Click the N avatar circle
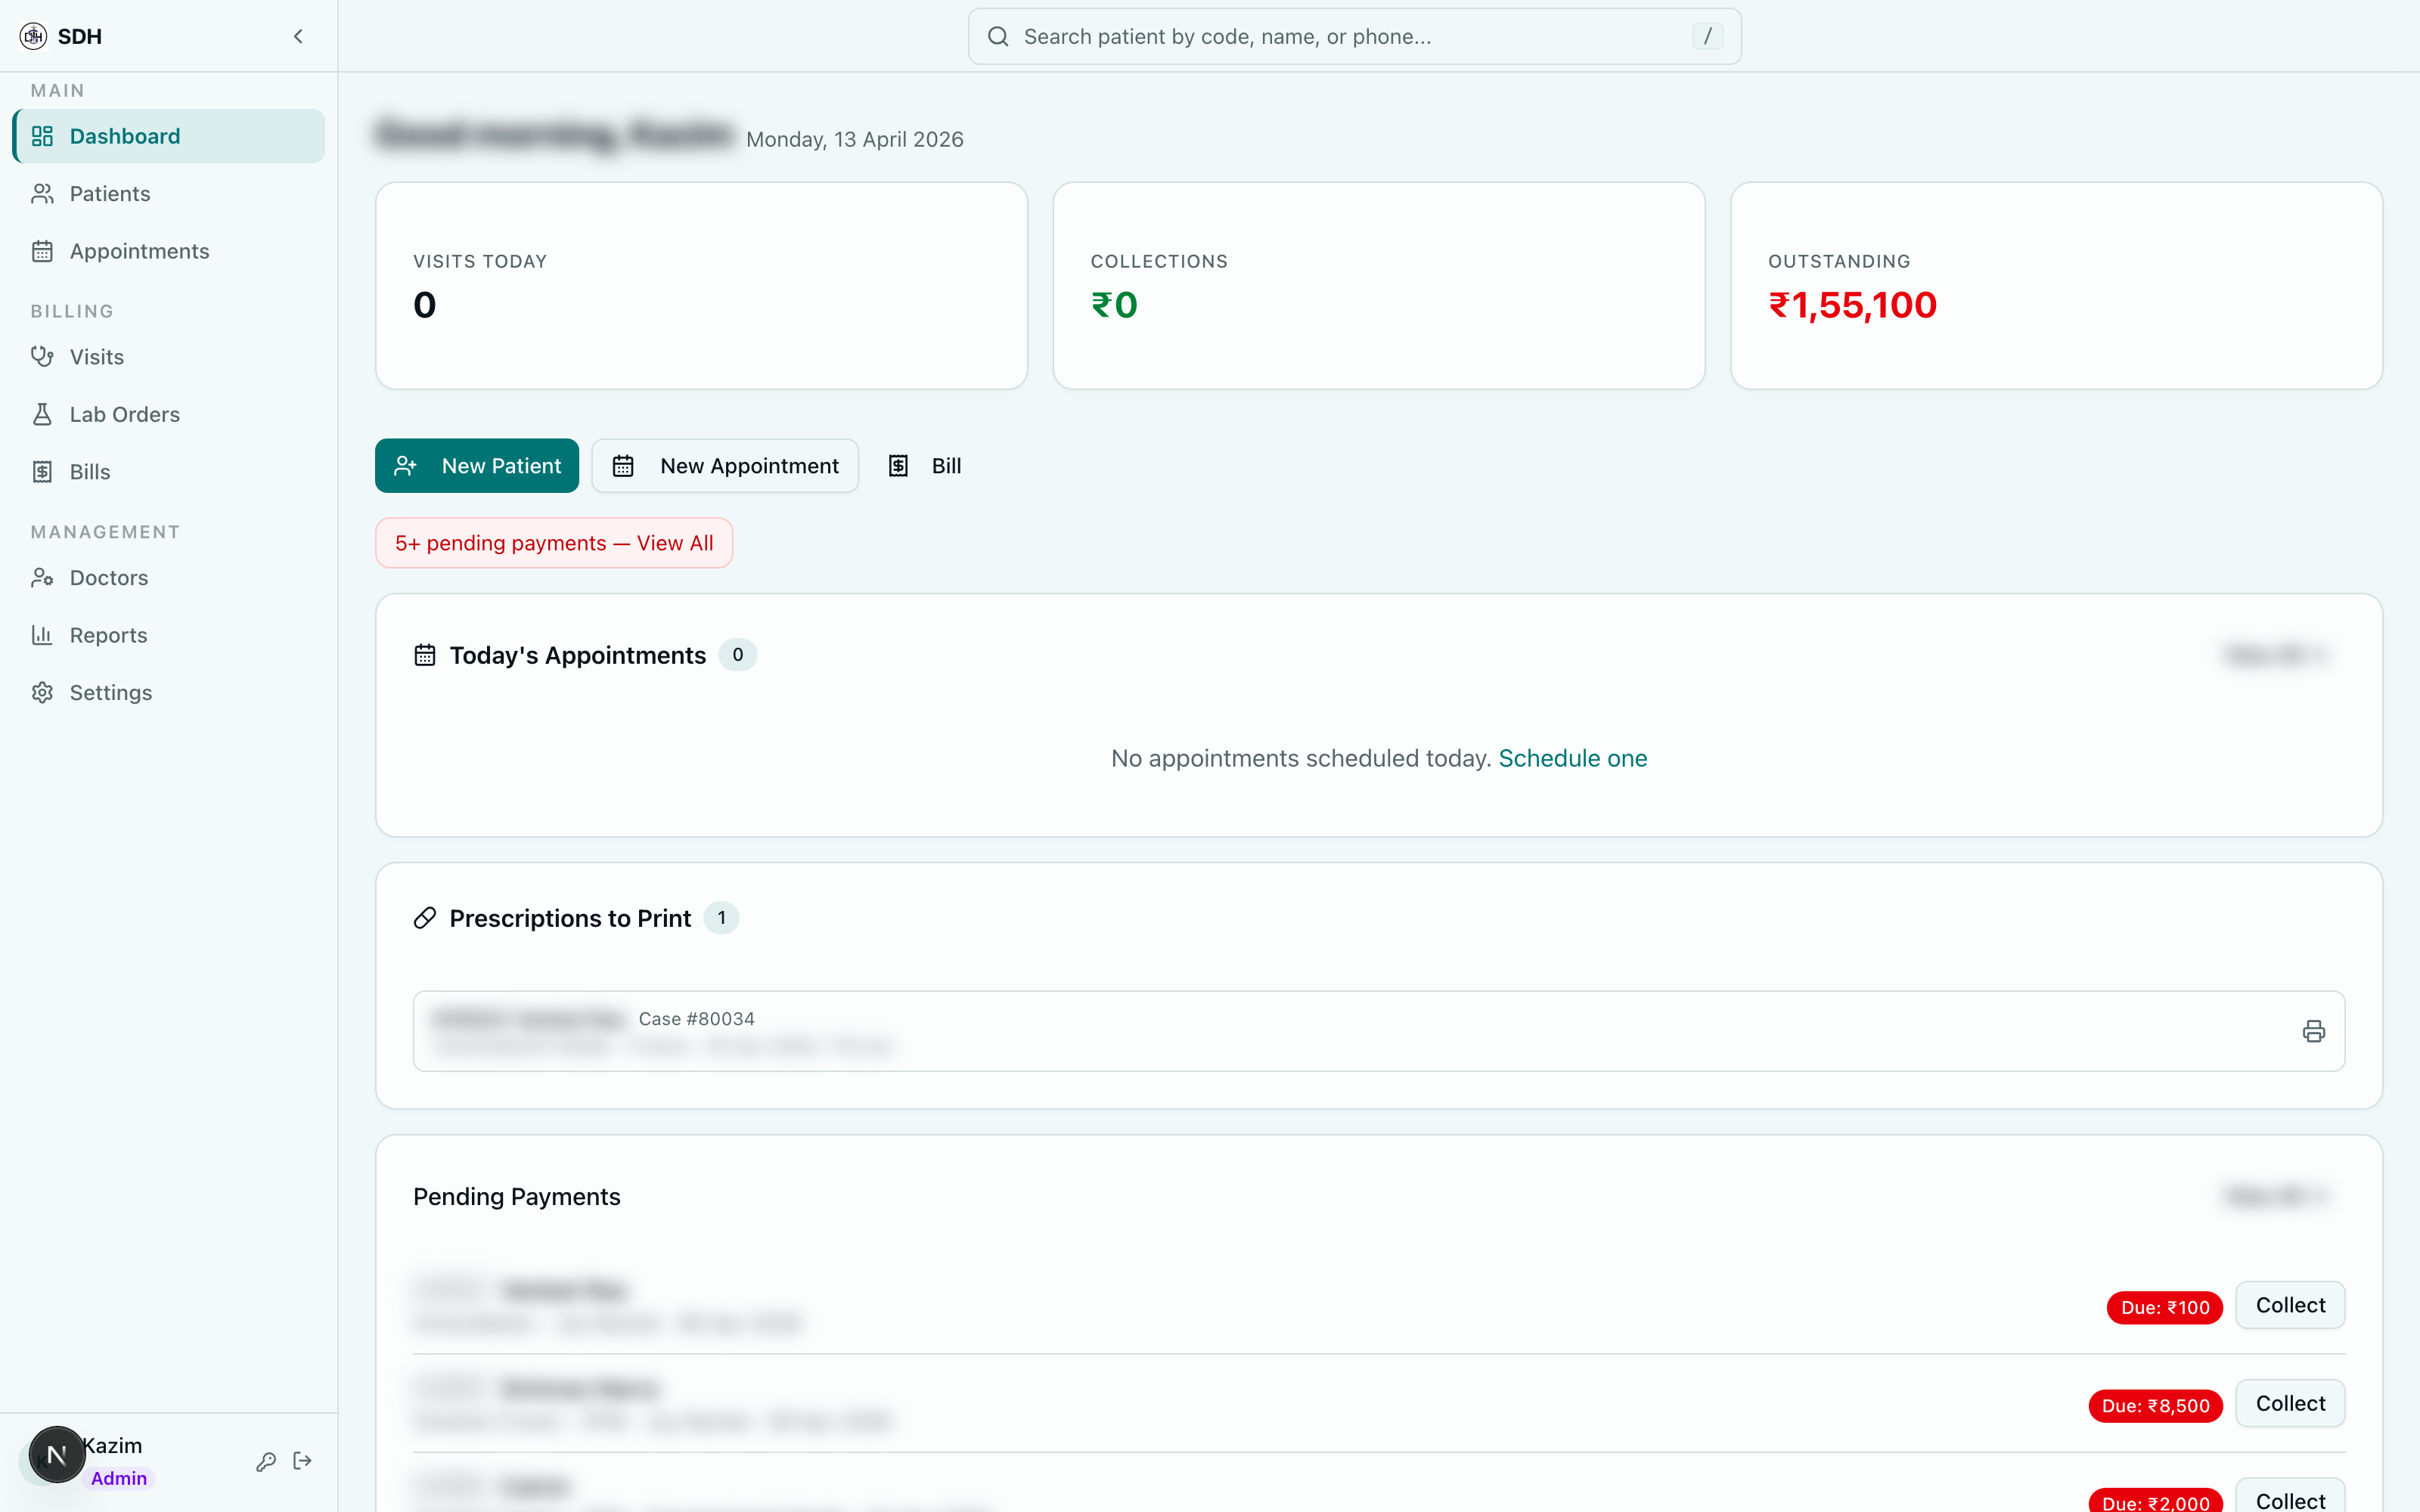This screenshot has height=1512, width=2420. (x=57, y=1454)
